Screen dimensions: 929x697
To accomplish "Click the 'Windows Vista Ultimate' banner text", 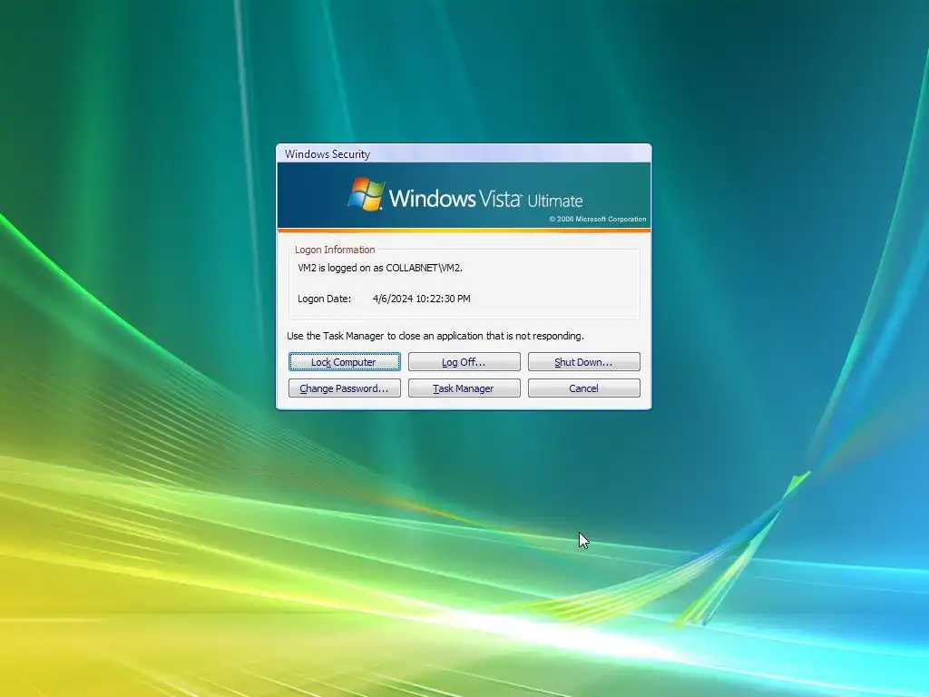I will click(486, 199).
